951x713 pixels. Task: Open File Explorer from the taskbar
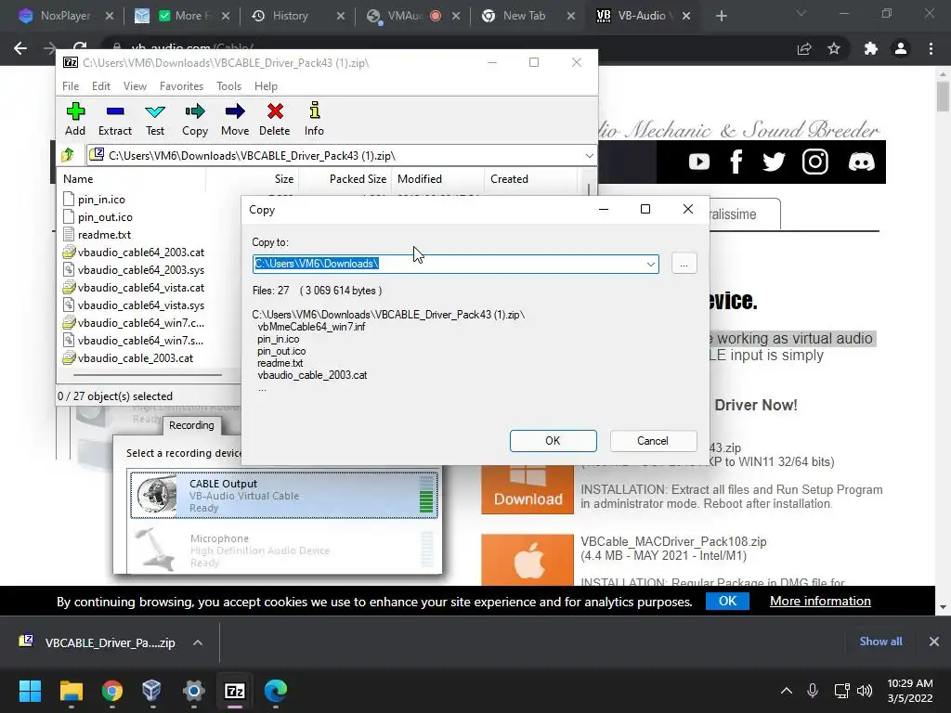(71, 691)
